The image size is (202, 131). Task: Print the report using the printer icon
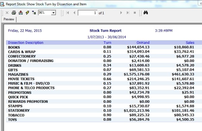point(14,12)
